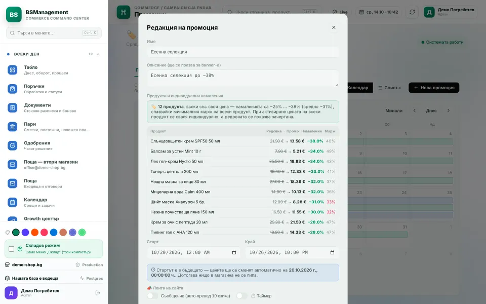Select the light green theme color swatch
This screenshot has width=486, height=304.
tap(82, 233)
